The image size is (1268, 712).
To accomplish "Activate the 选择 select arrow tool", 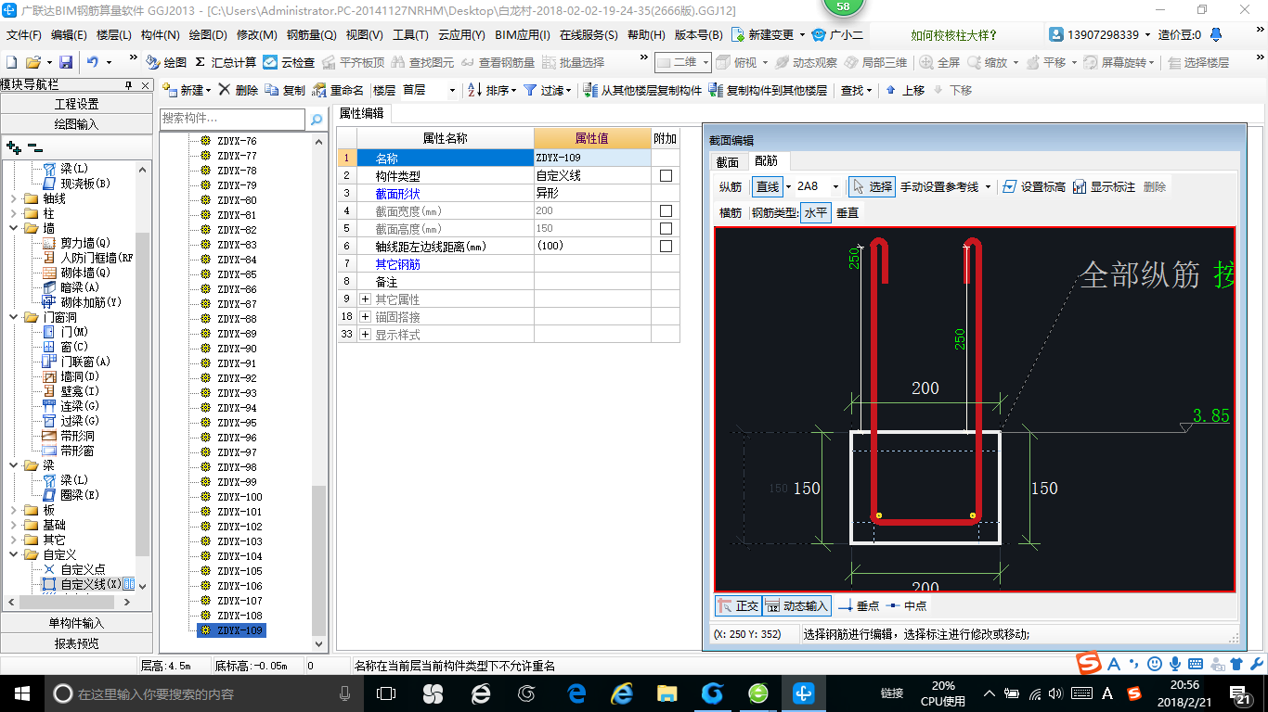I will (x=872, y=186).
